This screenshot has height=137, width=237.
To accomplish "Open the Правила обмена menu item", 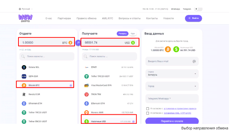I will [86, 18].
